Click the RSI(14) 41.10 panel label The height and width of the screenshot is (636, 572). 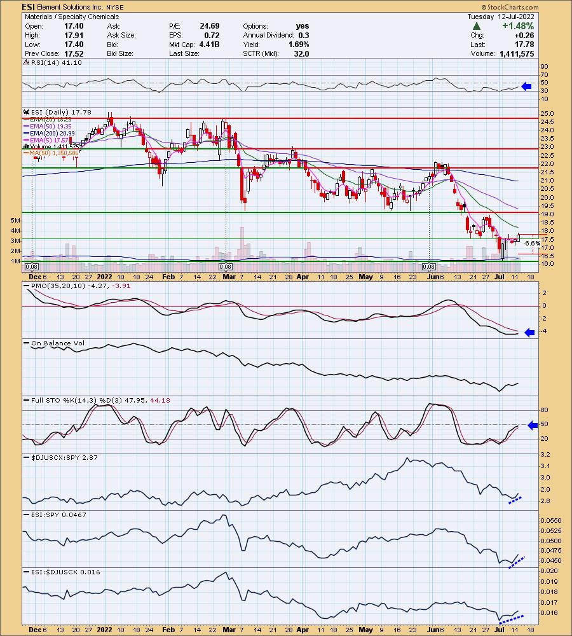56,62
